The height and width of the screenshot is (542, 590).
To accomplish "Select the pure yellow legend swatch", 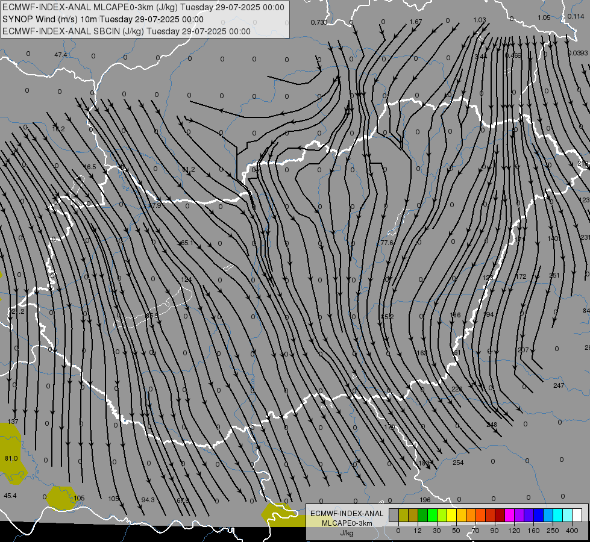I will coord(452,515).
